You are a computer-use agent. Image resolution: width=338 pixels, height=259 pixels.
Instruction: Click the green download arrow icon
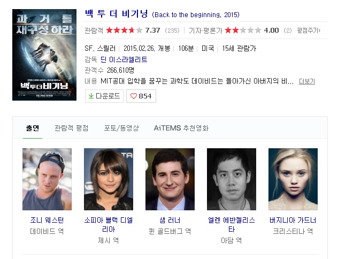[x=91, y=96]
